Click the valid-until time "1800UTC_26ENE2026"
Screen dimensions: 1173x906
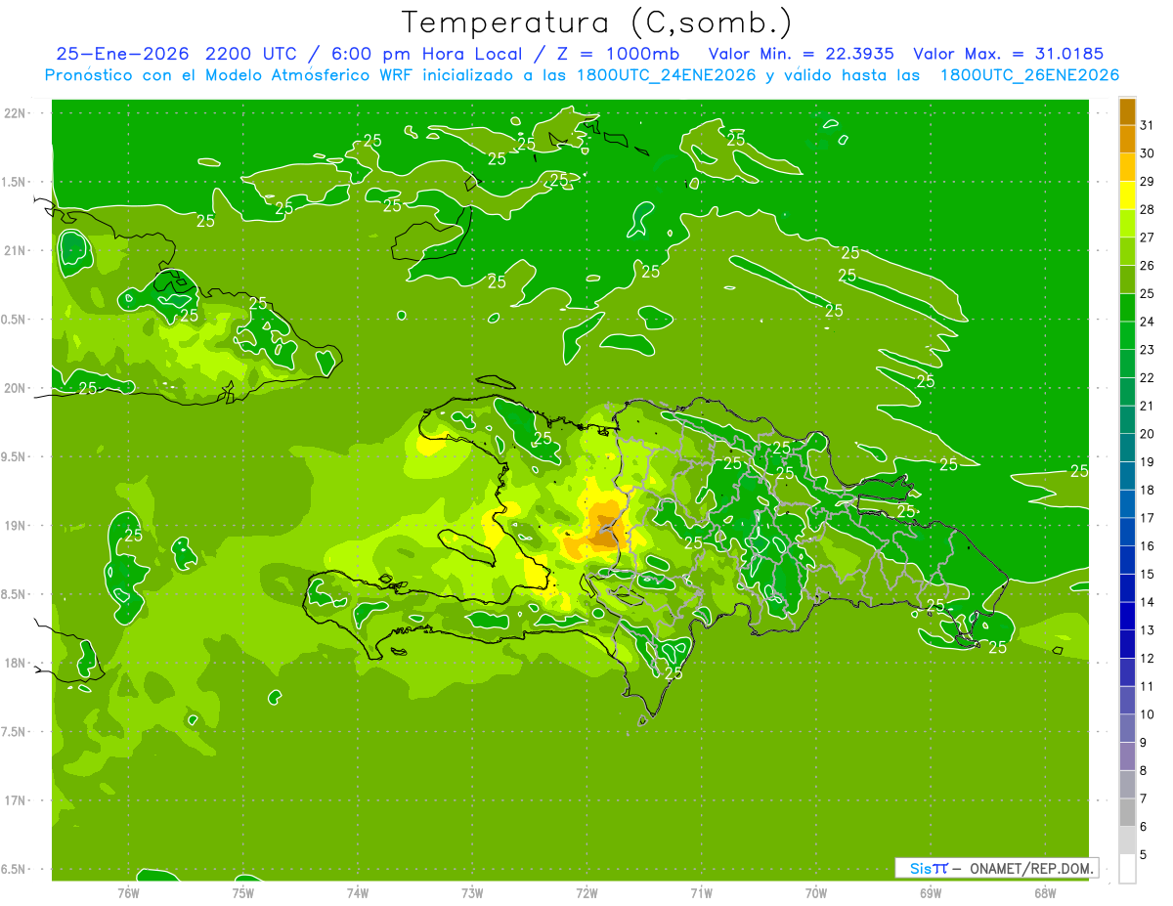(x=1029, y=75)
